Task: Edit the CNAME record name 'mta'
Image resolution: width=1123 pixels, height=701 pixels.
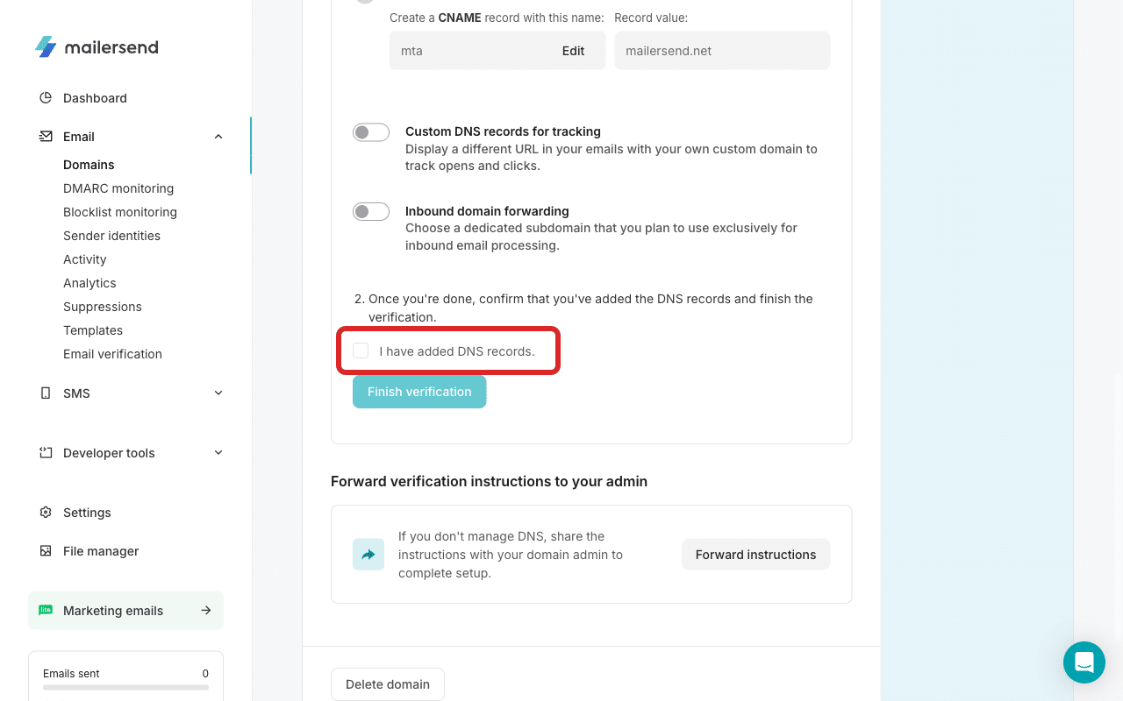Action: click(x=573, y=50)
